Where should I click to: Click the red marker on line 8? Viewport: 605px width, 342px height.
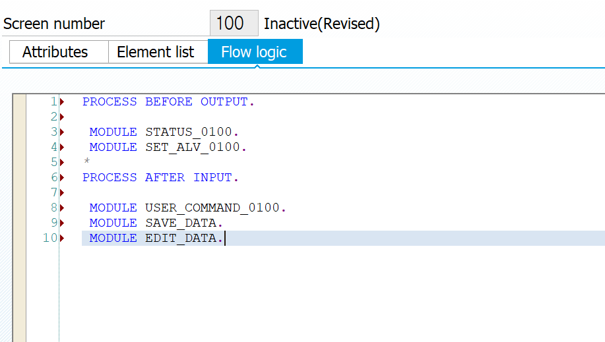[x=62, y=208]
